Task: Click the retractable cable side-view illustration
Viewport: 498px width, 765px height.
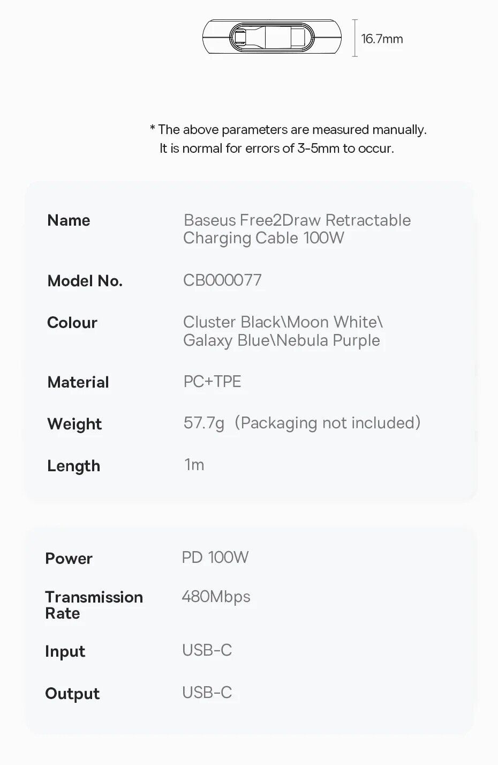Action: [x=273, y=38]
